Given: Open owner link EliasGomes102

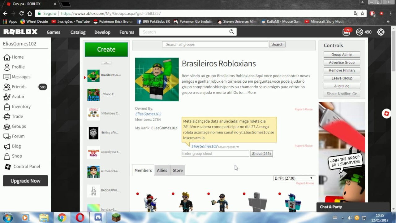Looking at the screenshot, I should [148, 114].
